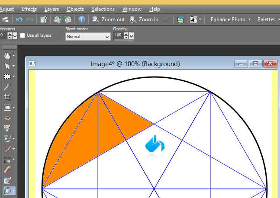280x198 pixels.
Task: Select the Makeover tool
Action: click(7, 128)
